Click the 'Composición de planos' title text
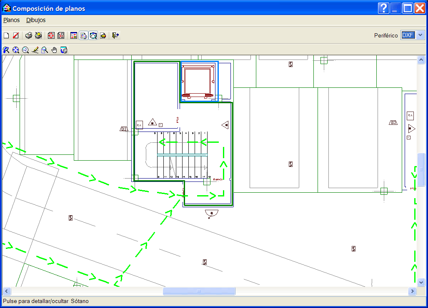The width and height of the screenshot is (428, 308). pos(49,8)
